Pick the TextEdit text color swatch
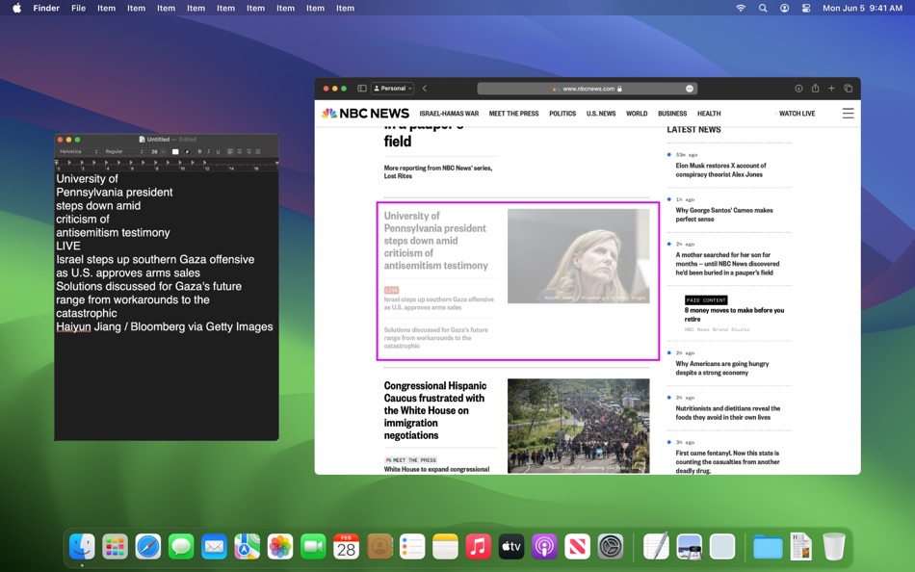The width and height of the screenshot is (915, 572). (175, 152)
